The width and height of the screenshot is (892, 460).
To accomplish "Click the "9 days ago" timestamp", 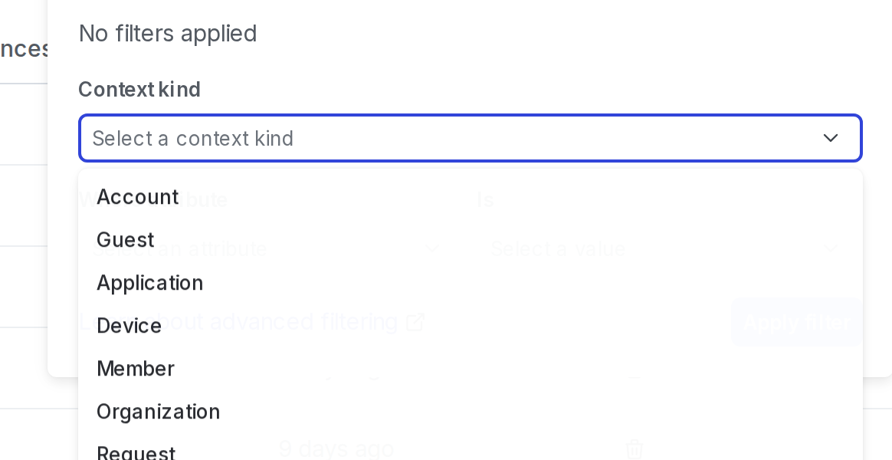I will click(x=336, y=449).
